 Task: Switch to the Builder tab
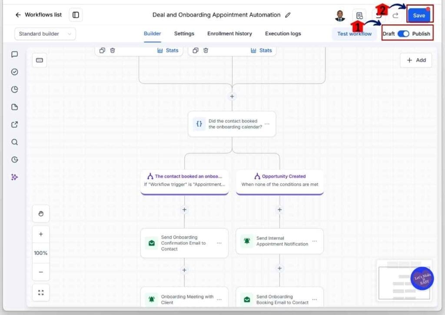[153, 33]
